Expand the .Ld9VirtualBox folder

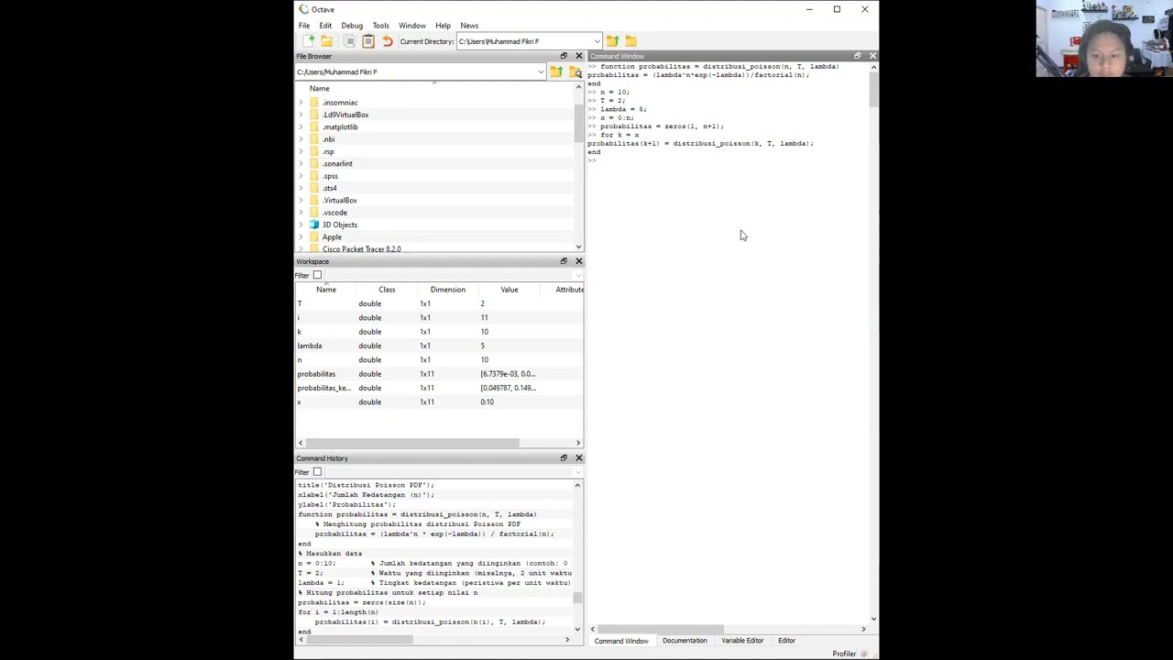coord(301,115)
